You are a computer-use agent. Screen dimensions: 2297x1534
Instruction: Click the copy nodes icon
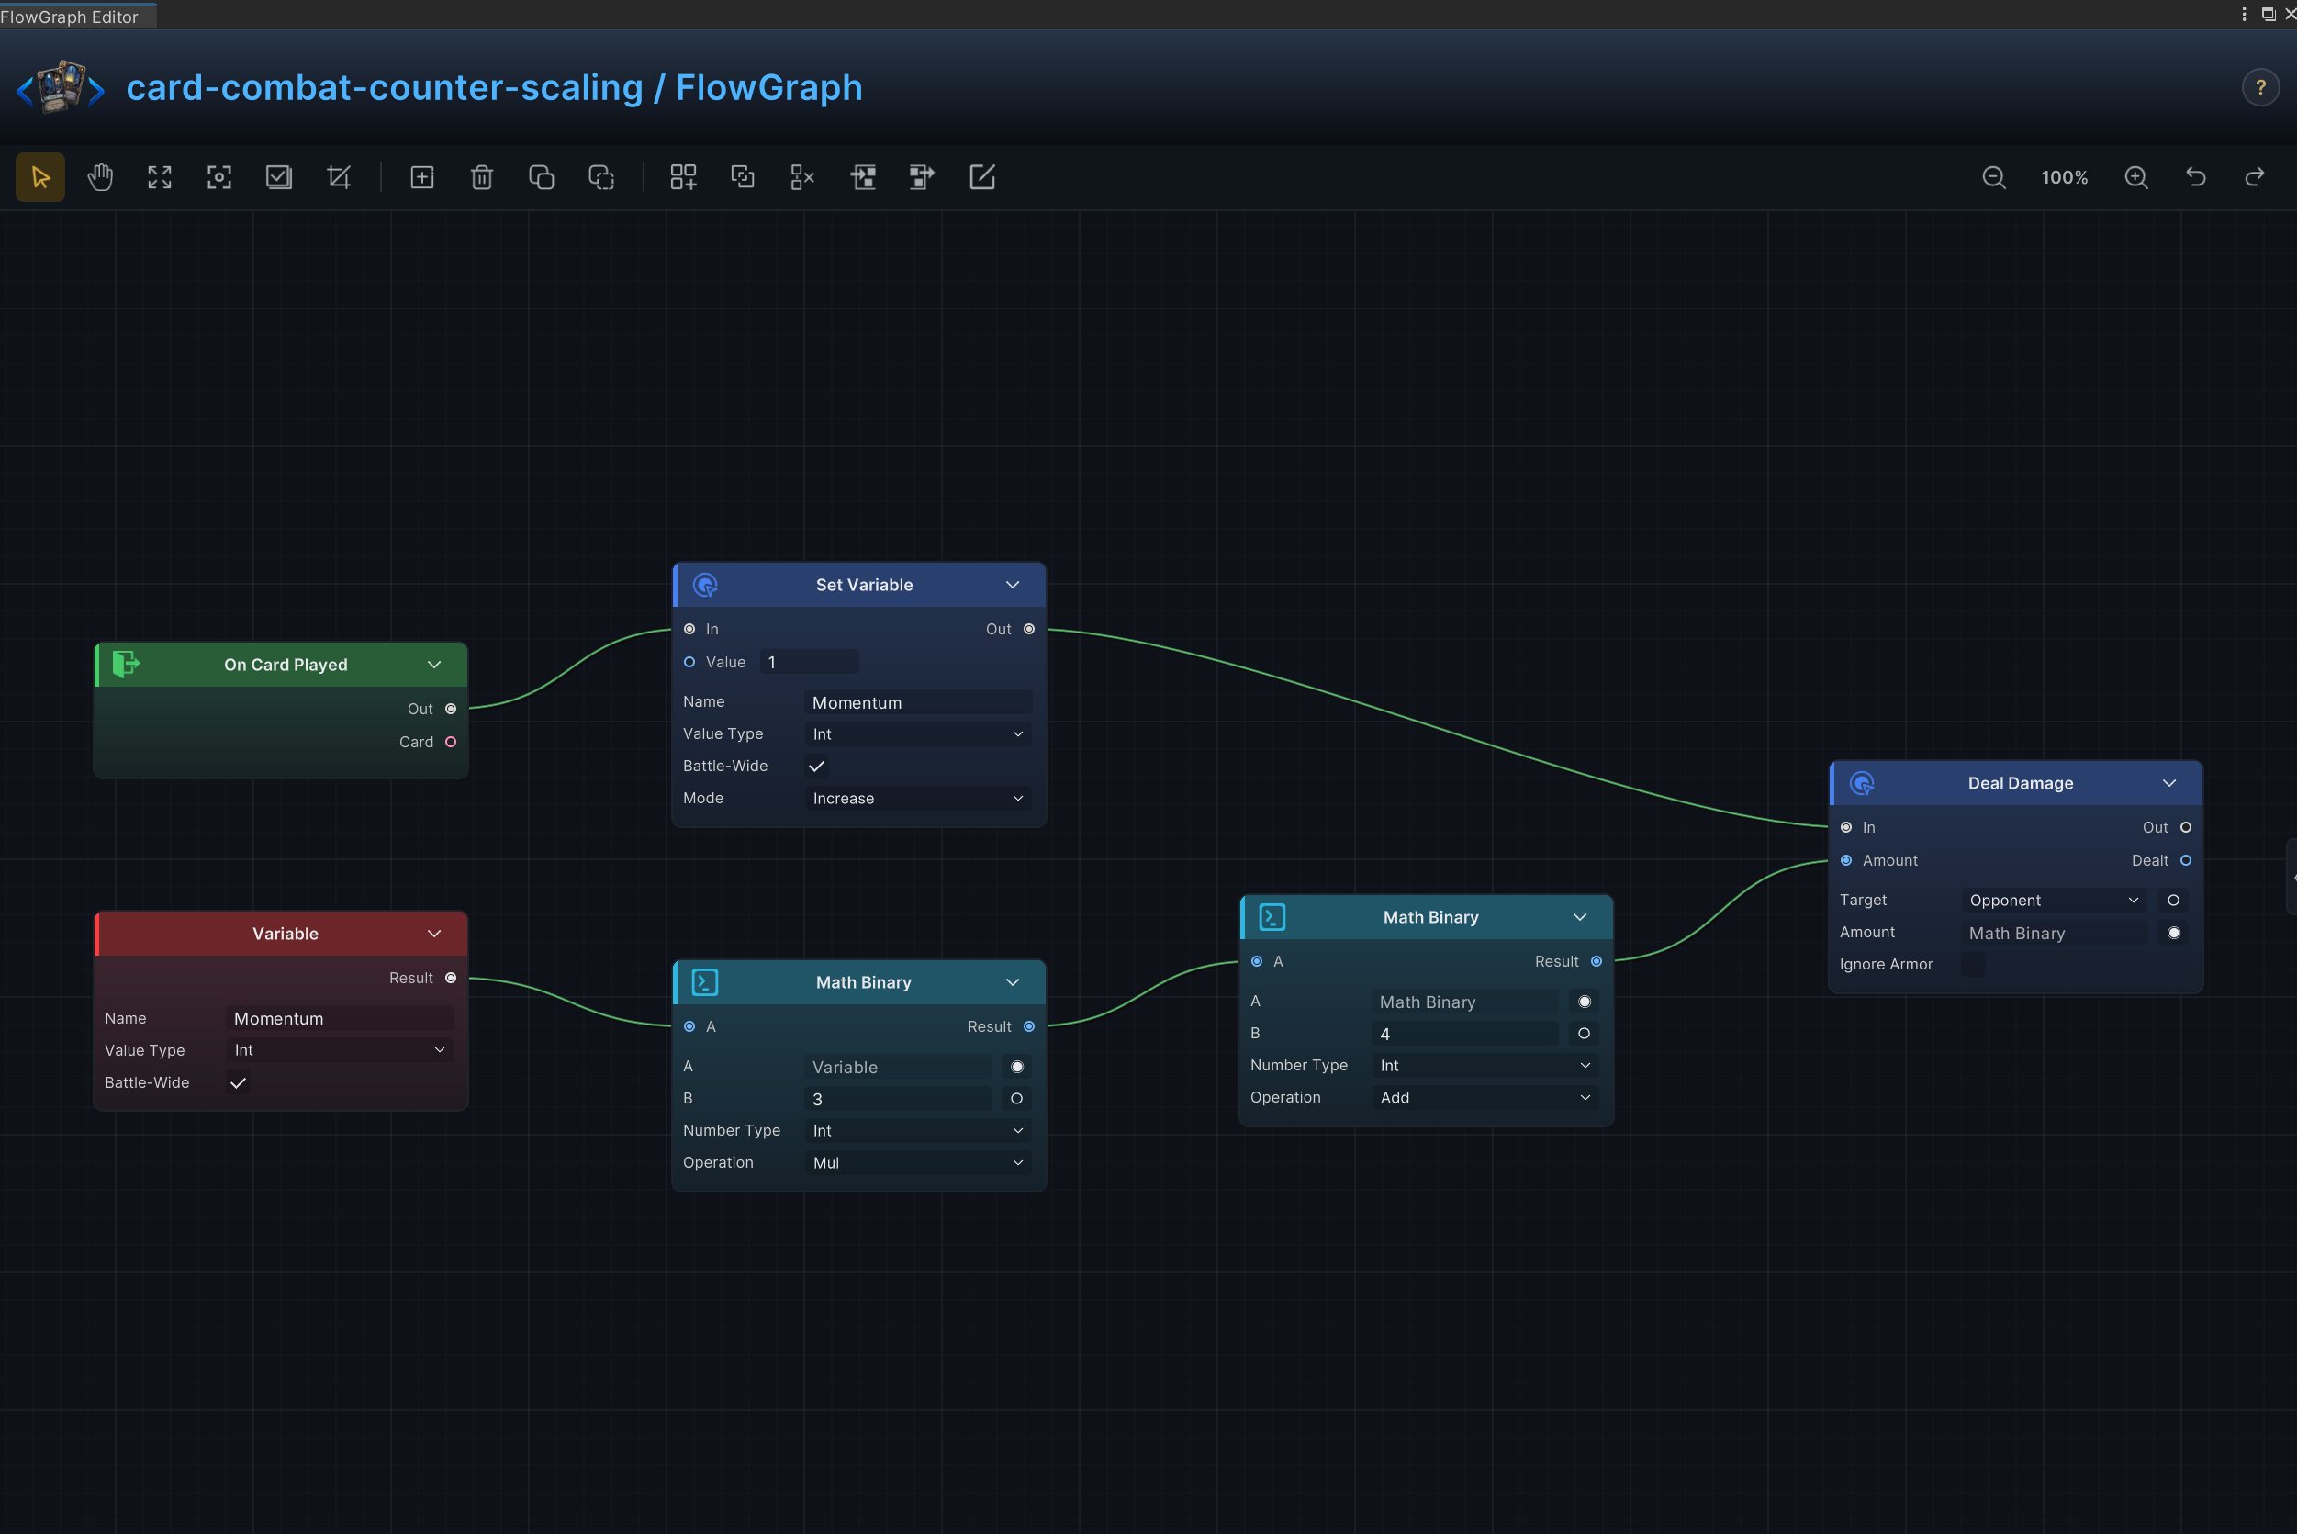pos(541,177)
